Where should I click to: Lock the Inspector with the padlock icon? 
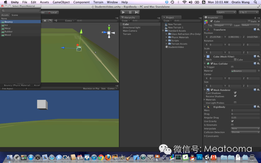pos(255,18)
